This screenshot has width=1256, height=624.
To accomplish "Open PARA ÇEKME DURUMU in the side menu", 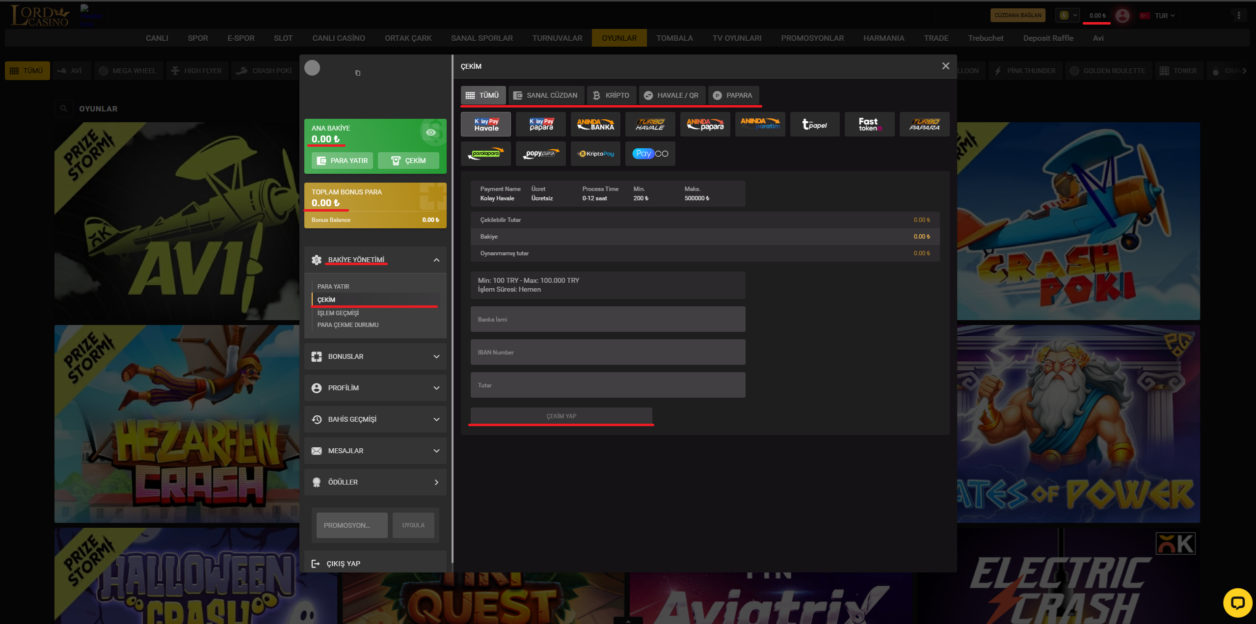I will pos(348,325).
